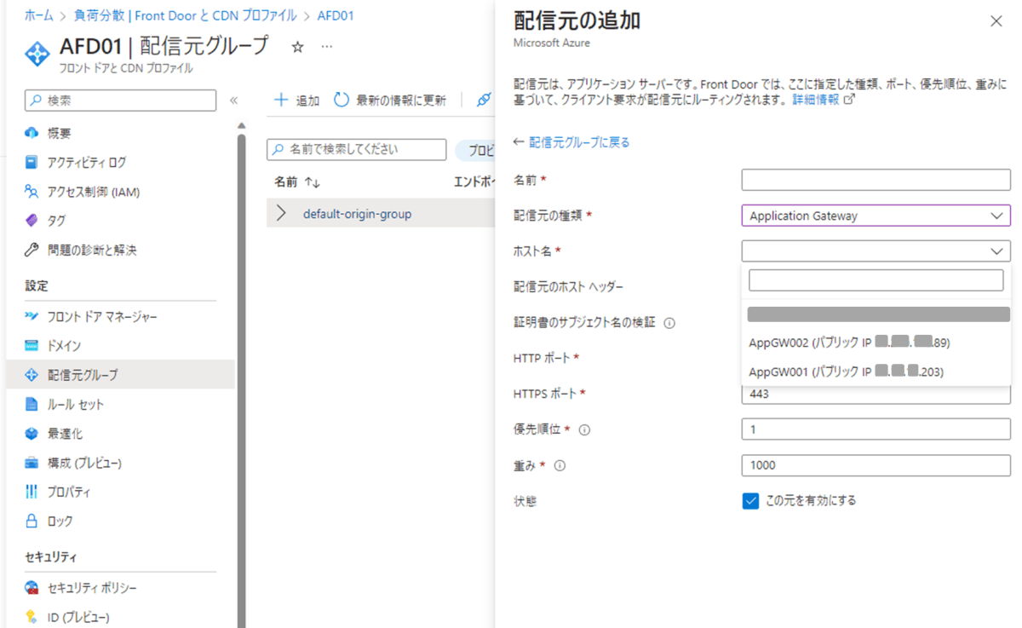
Task: Click the AFD01 Front Door resource icon
Action: [x=38, y=52]
